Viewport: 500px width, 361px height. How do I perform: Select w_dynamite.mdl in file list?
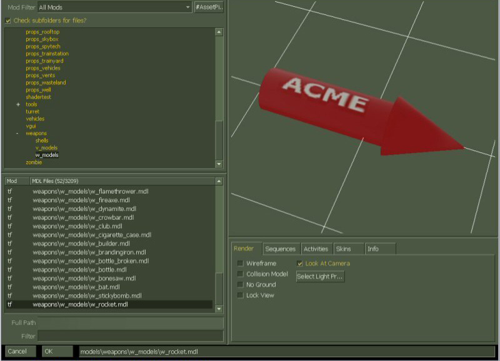pos(109,209)
